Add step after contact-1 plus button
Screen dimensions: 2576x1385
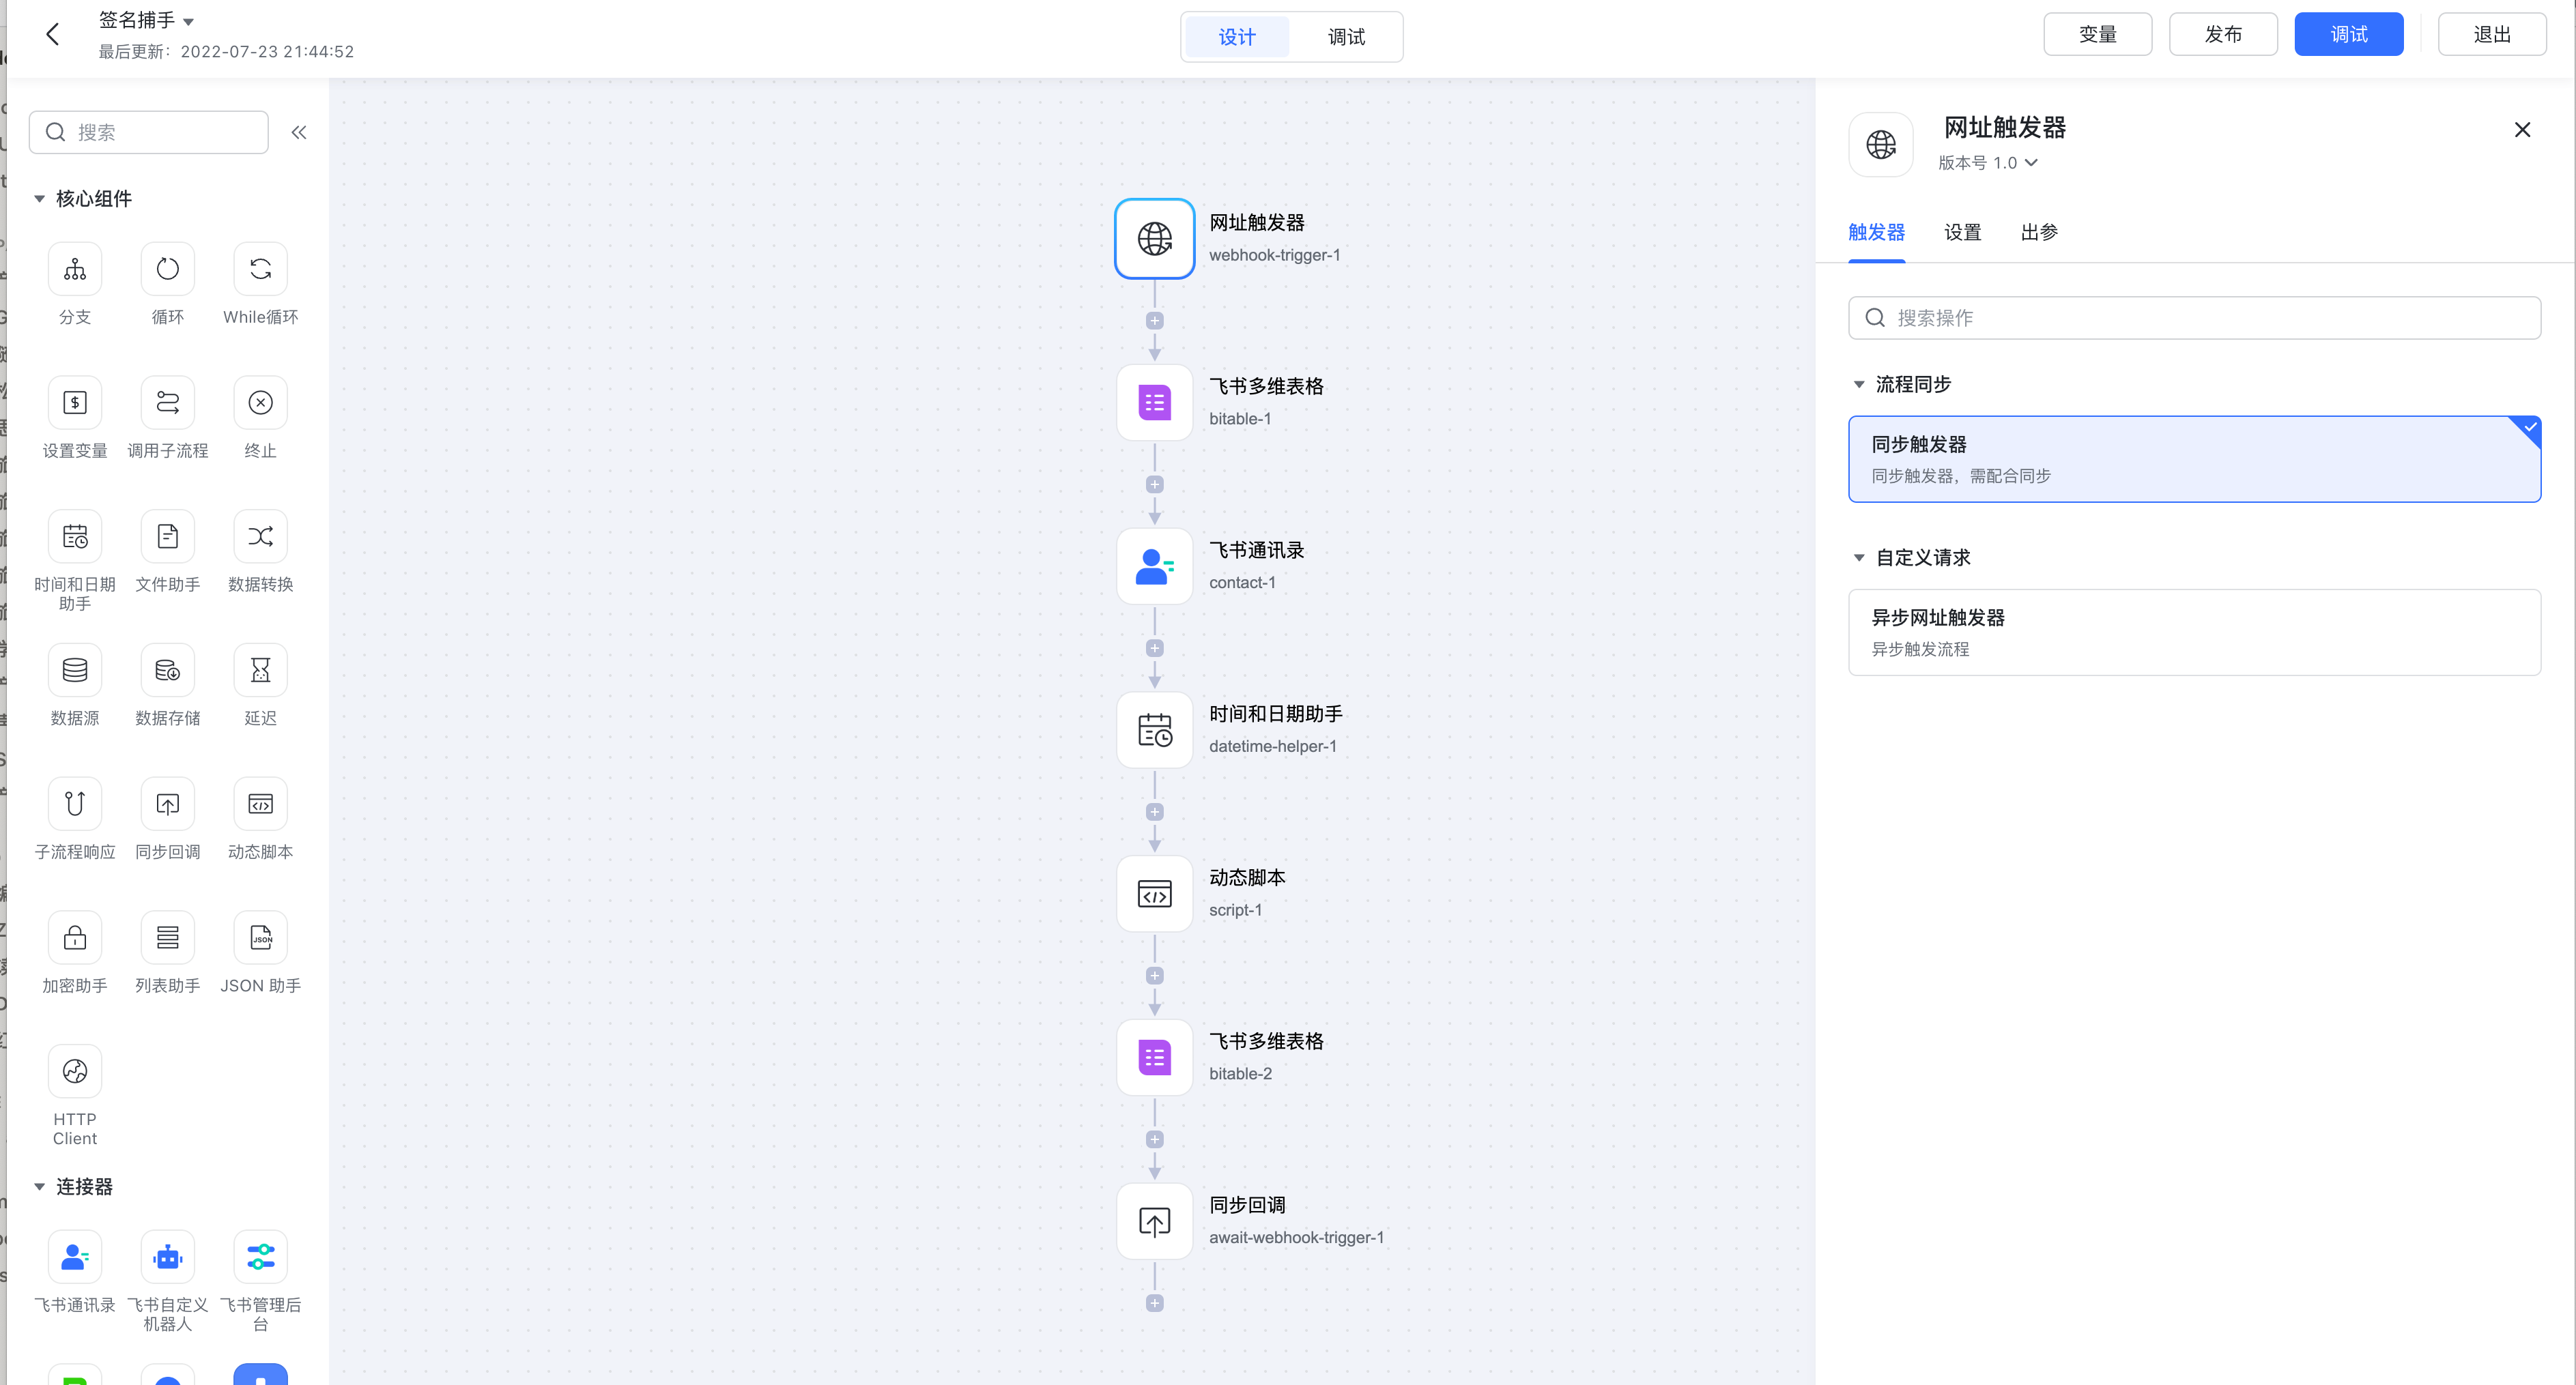1155,649
